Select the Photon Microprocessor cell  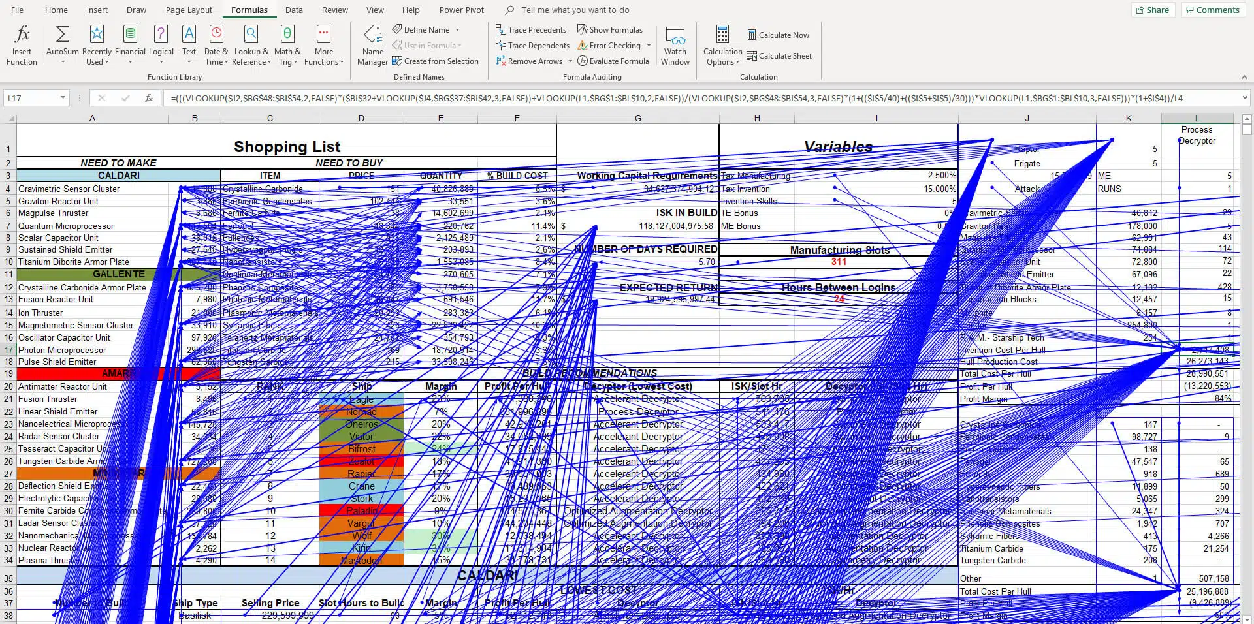[92, 350]
